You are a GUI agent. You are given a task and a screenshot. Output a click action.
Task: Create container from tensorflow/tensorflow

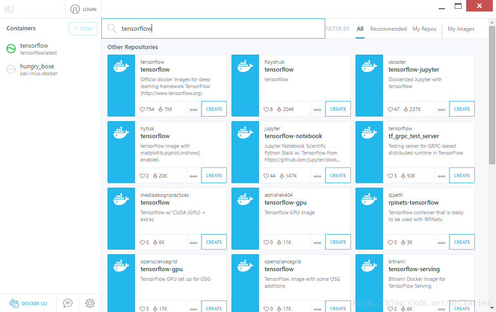click(214, 109)
